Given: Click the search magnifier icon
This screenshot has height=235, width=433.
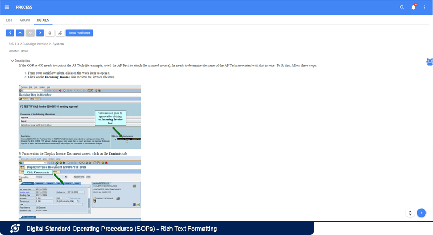Looking at the screenshot, I should (402, 8).
